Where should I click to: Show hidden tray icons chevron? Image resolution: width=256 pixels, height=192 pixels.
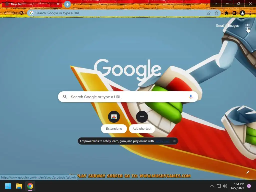click(212, 186)
